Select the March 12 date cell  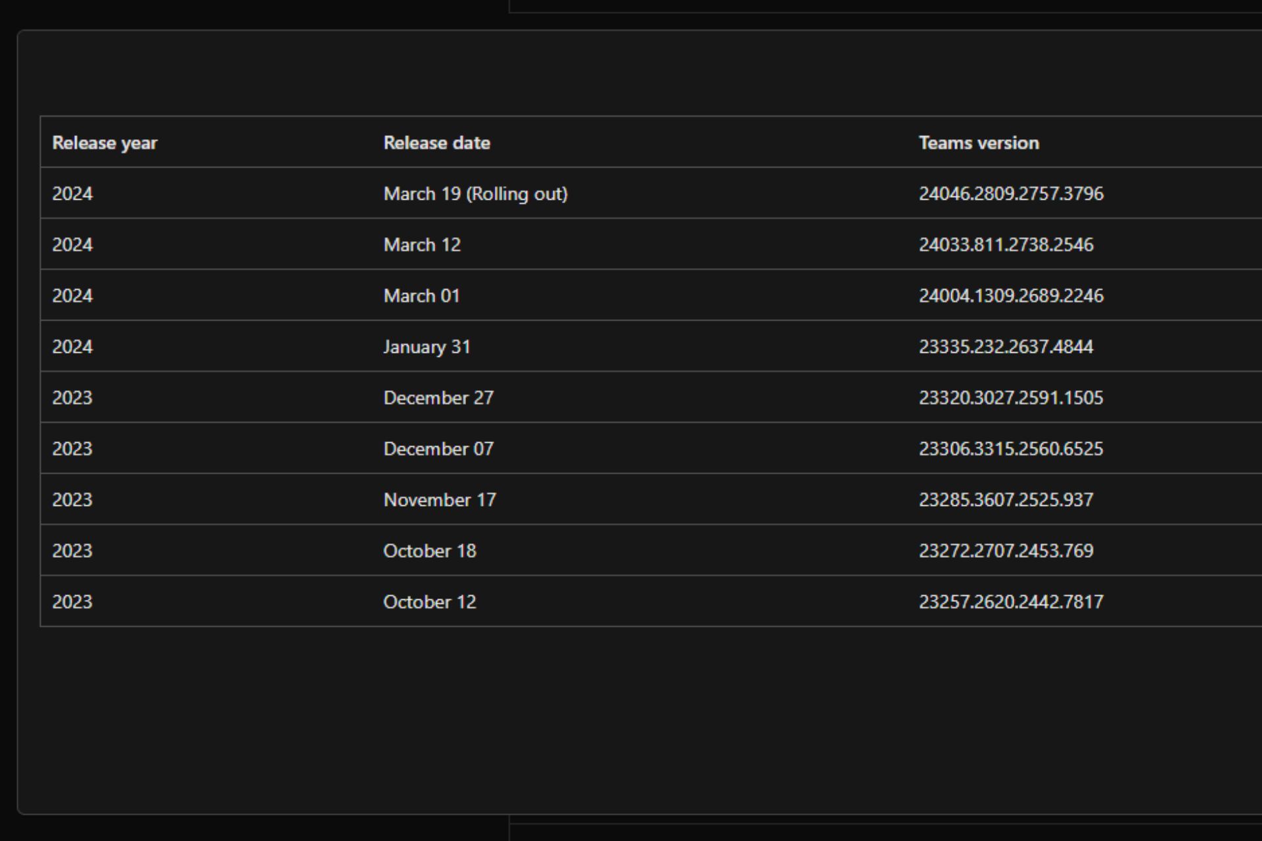[x=422, y=245]
